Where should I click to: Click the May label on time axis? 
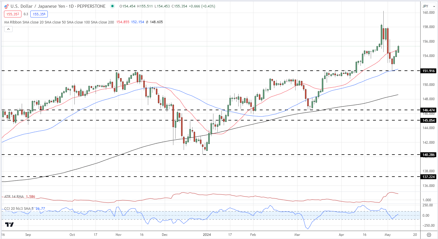click(388, 235)
